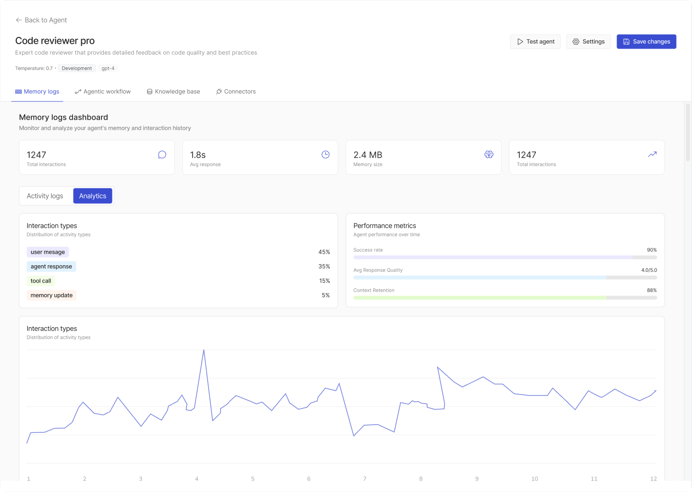The image size is (692, 492).
Task: Click the user mesage label
Action: click(x=48, y=252)
